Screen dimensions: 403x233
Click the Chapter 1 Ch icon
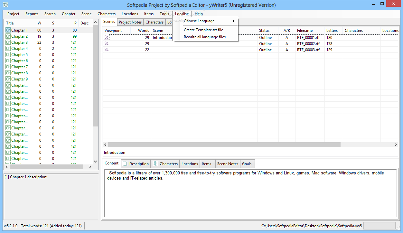[x=8, y=30]
